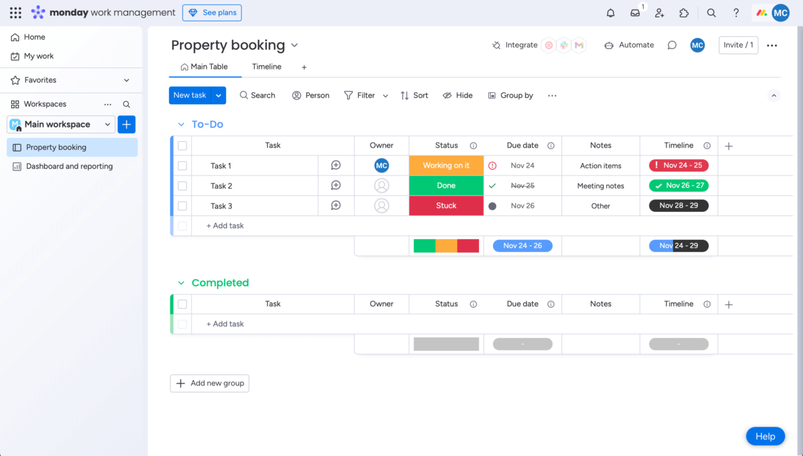Collapse the To-Do group
Viewport: 803px width, 456px height.
coord(181,124)
